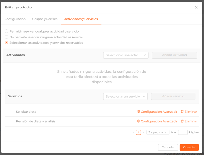Screen dimensions: 204x155
Task: Open 'Seleccionar un servicio' dropdown
Action: point(125,96)
